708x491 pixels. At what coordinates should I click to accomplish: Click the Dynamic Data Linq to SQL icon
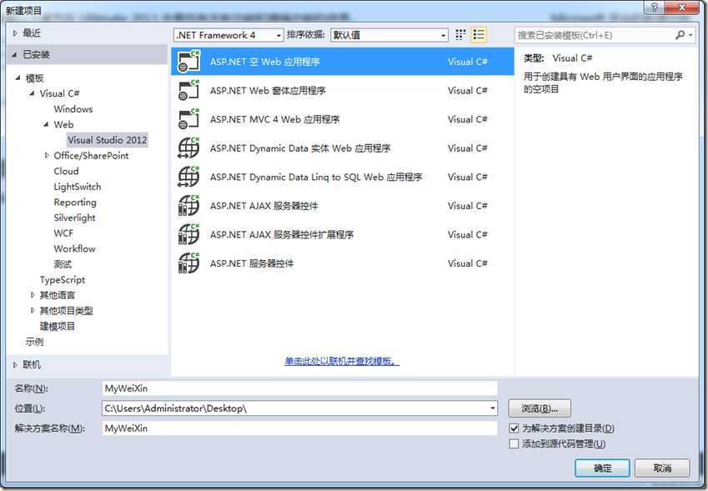coord(188,177)
